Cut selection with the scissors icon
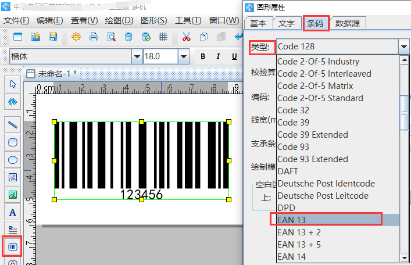 coord(187,37)
